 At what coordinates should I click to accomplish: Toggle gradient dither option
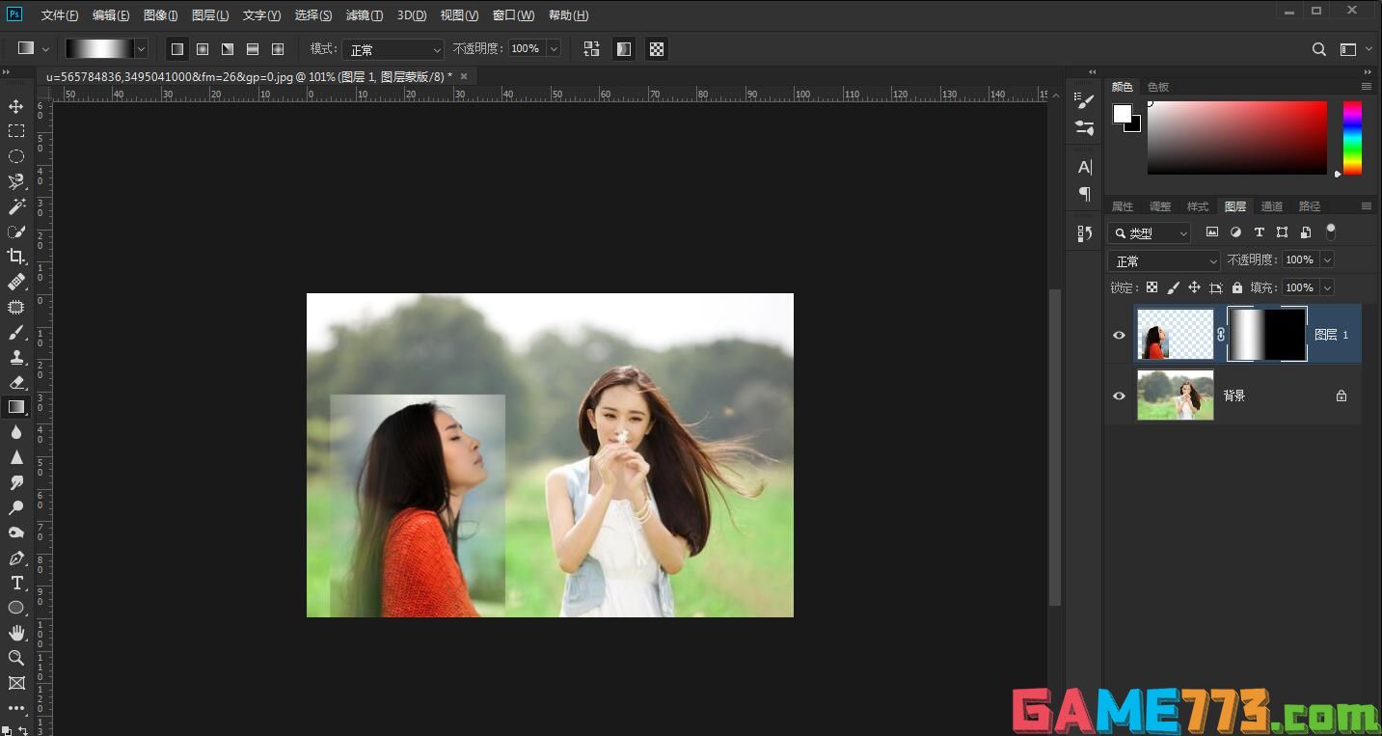point(624,49)
